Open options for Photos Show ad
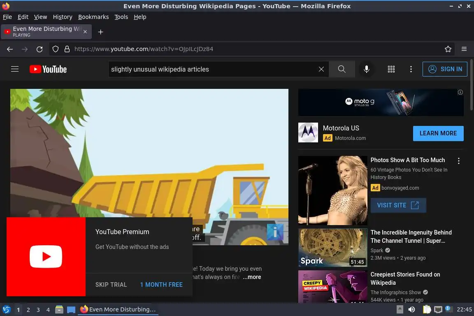 pos(459,161)
